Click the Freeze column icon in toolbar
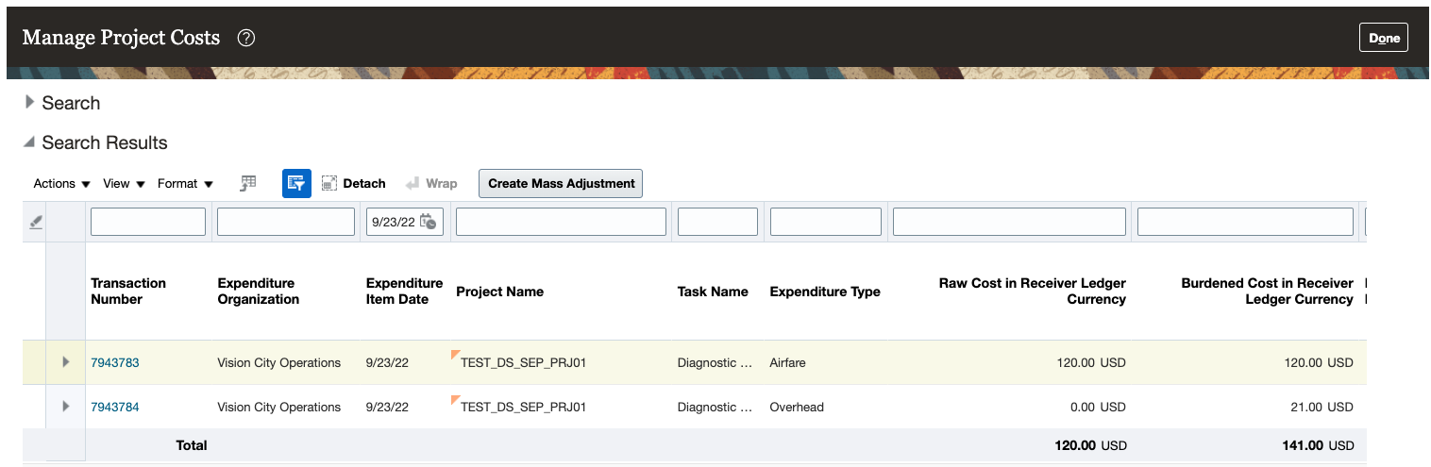The height and width of the screenshot is (467, 1431). point(248,183)
